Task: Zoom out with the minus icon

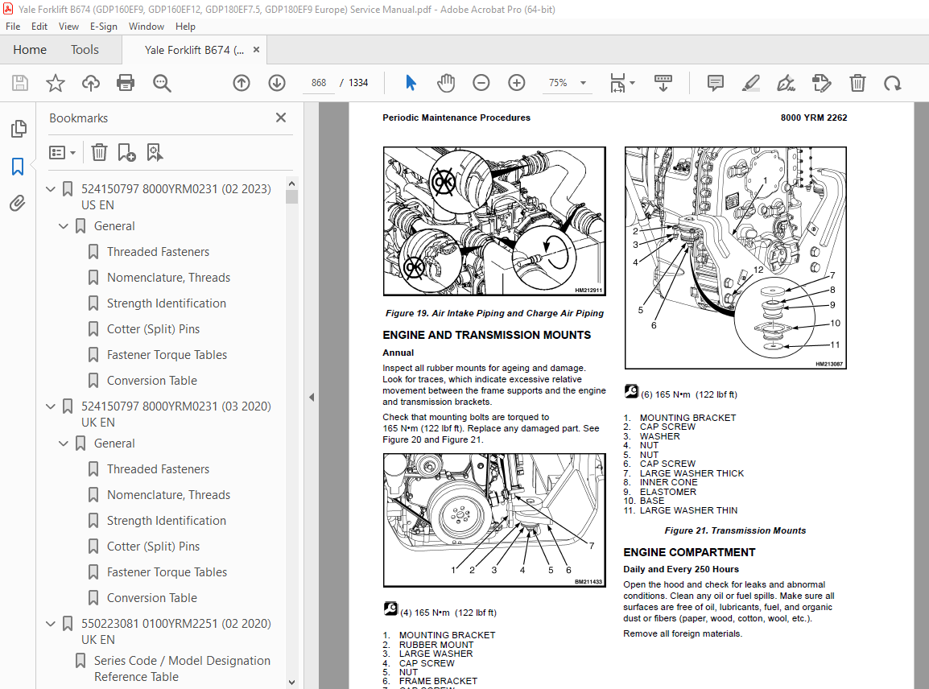Action: tap(481, 83)
